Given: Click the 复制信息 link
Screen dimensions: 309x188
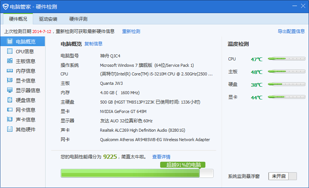Looking at the screenshot, I should coord(93,44).
